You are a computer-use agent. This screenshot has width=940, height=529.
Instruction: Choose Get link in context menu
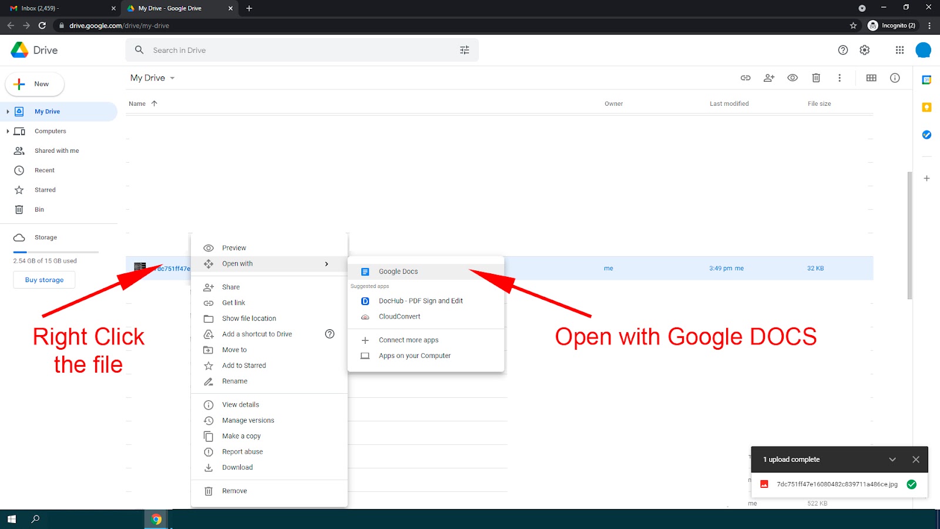point(269,303)
